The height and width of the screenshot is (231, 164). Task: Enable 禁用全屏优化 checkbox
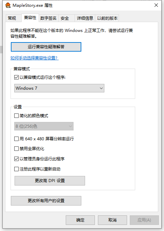pos(16,149)
